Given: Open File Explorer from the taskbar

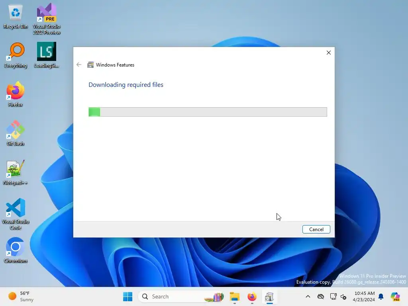Looking at the screenshot, I should pyautogui.click(x=234, y=296).
